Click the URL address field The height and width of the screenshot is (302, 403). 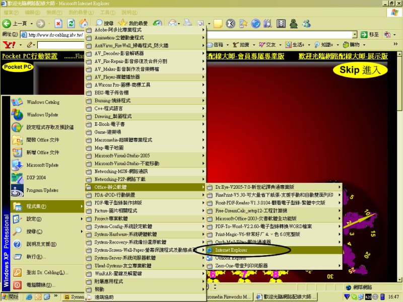point(55,35)
